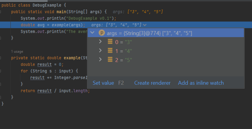
Task: Expand element 0 = "3"
Action: (100, 42)
